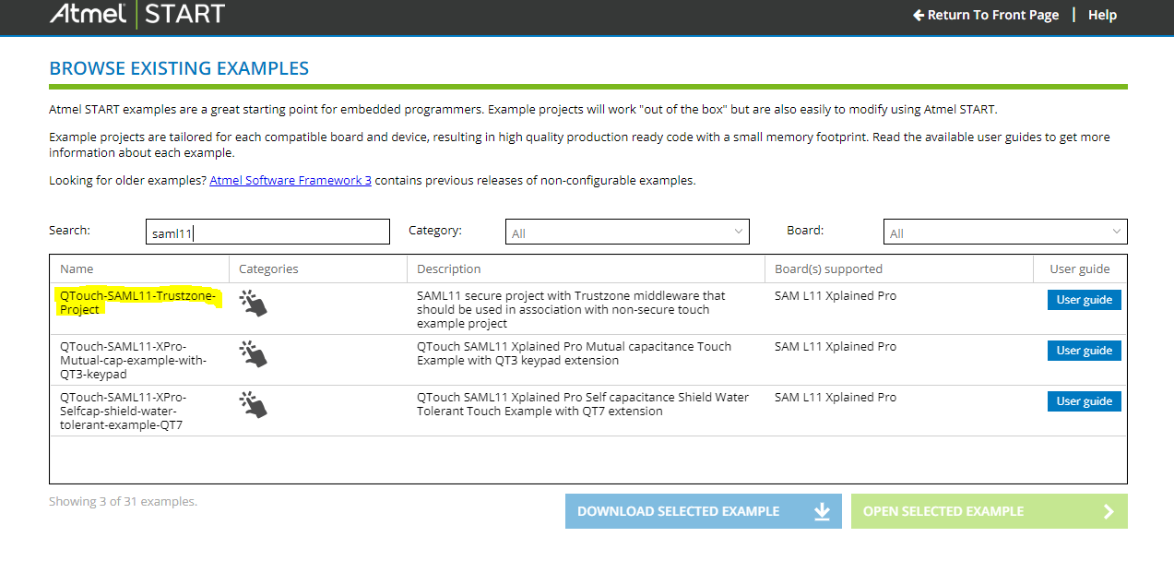Click the chevron icon on Open Selected Example
Viewport: 1174px width, 573px height.
pos(1109,511)
